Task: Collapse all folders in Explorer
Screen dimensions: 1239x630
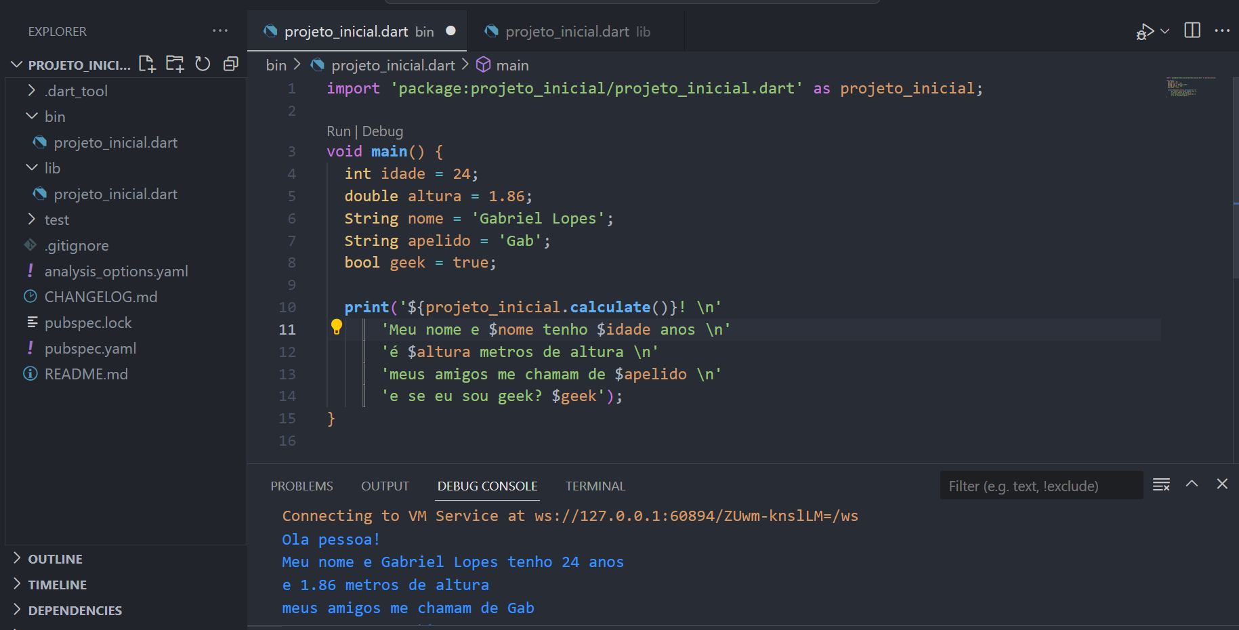Action: [x=231, y=64]
